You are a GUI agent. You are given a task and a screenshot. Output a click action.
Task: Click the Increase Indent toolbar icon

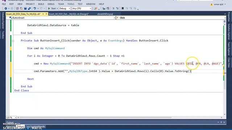pyautogui.click(x=108, y=9)
